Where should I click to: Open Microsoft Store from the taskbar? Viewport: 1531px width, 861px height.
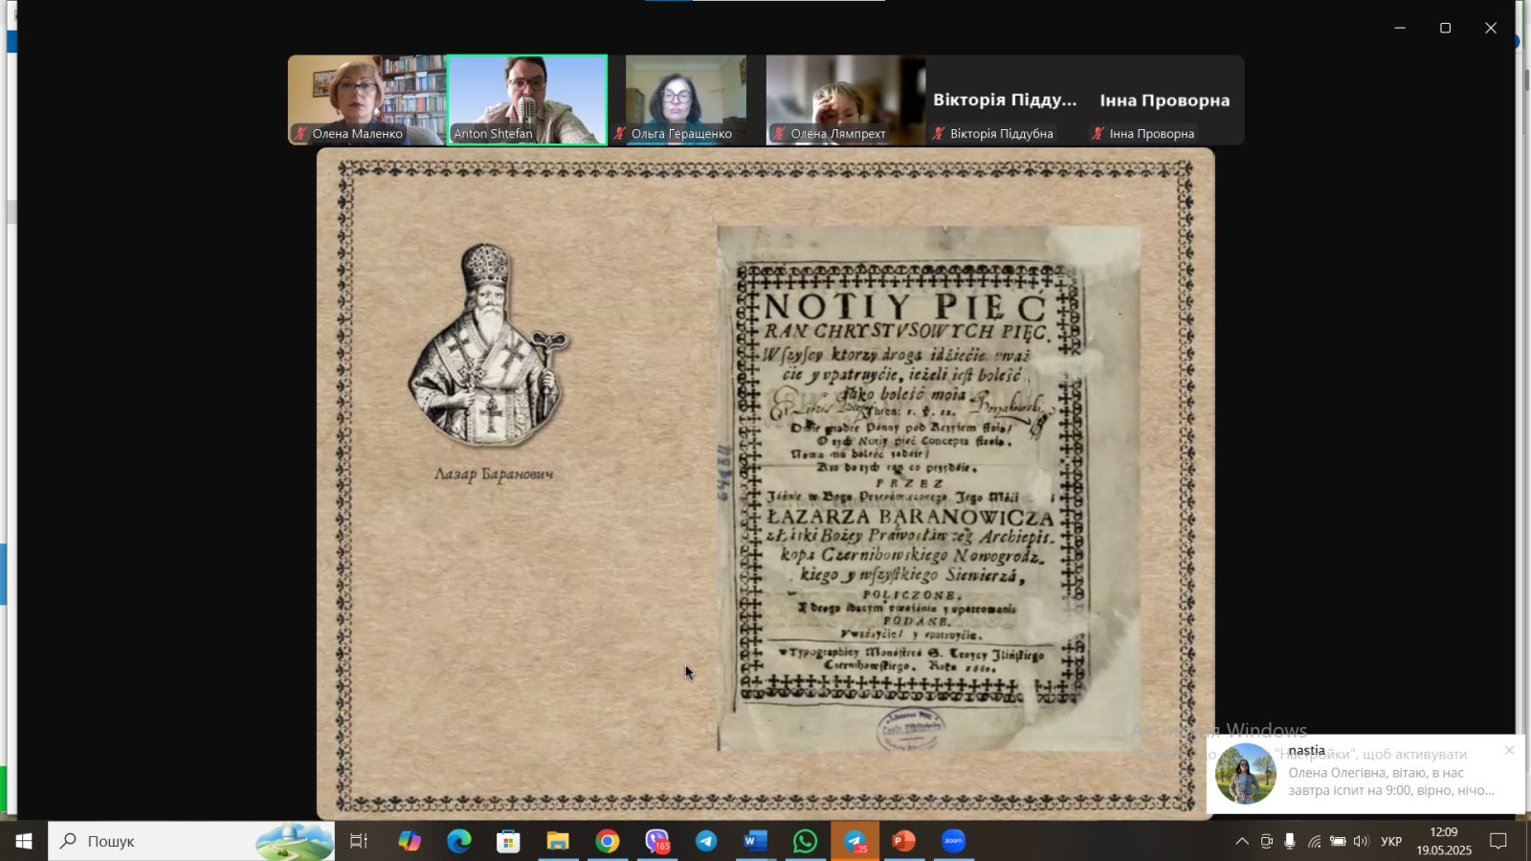[508, 841]
